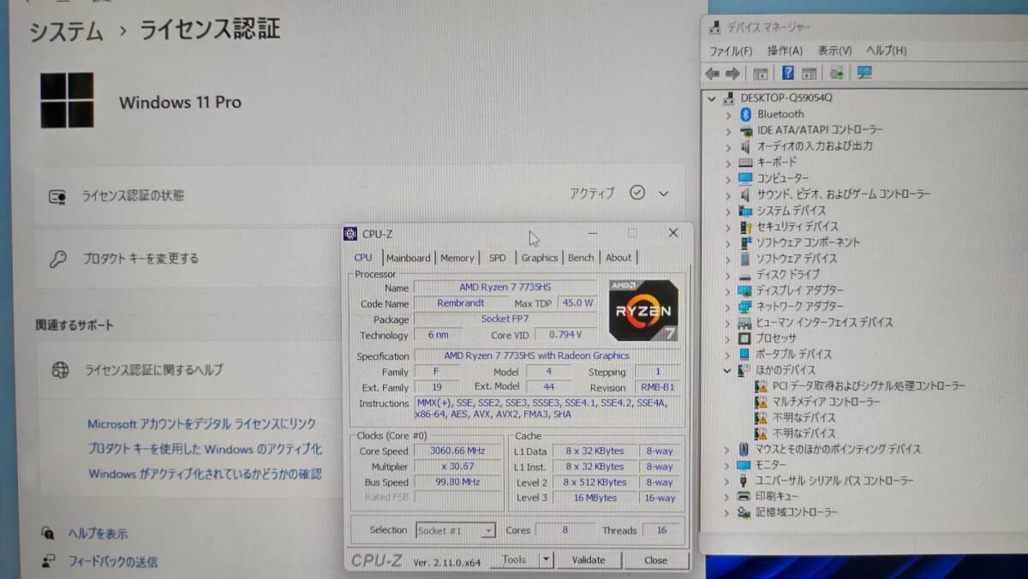1028x579 pixels.
Task: Open Windows がアクティブ化されているかどうかの確認 link
Action: pos(206,474)
